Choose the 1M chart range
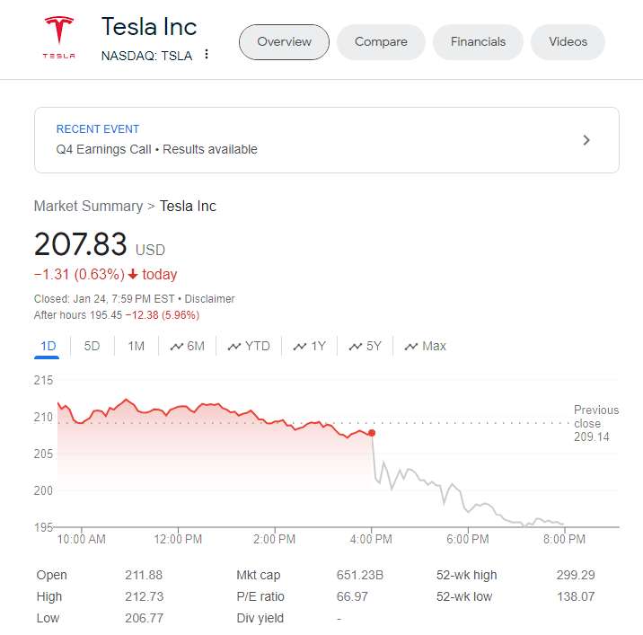643x635 pixels. pyautogui.click(x=136, y=346)
